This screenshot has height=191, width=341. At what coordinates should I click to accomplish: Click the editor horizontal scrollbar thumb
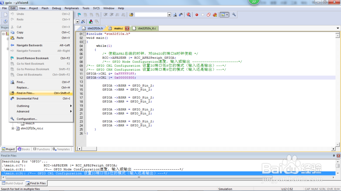89,149
